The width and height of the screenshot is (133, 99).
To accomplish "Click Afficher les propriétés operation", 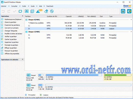I will [10, 53].
